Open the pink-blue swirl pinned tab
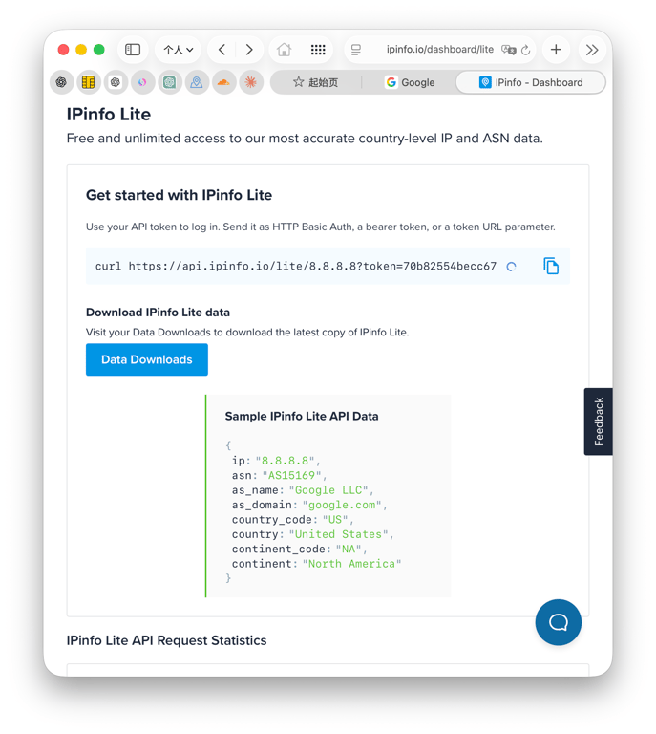Image resolution: width=656 pixels, height=734 pixels. click(x=142, y=82)
